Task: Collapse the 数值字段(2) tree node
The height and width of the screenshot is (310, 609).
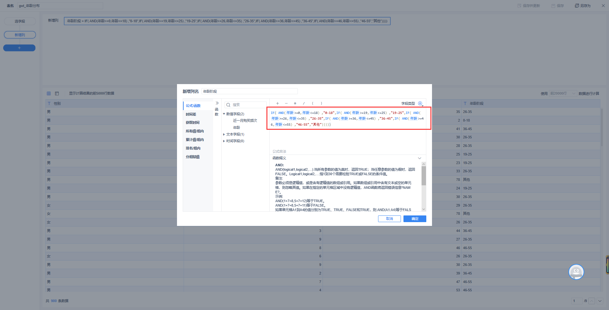Action: coord(224,114)
